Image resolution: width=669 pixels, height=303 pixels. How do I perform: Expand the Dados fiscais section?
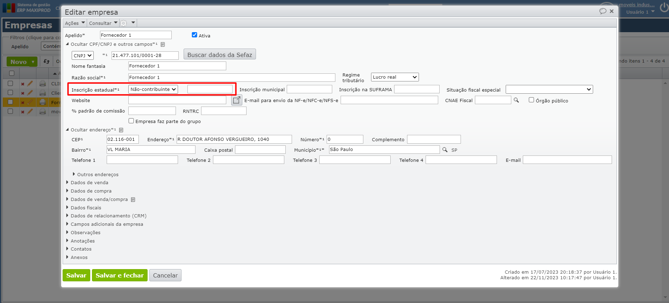(x=86, y=208)
